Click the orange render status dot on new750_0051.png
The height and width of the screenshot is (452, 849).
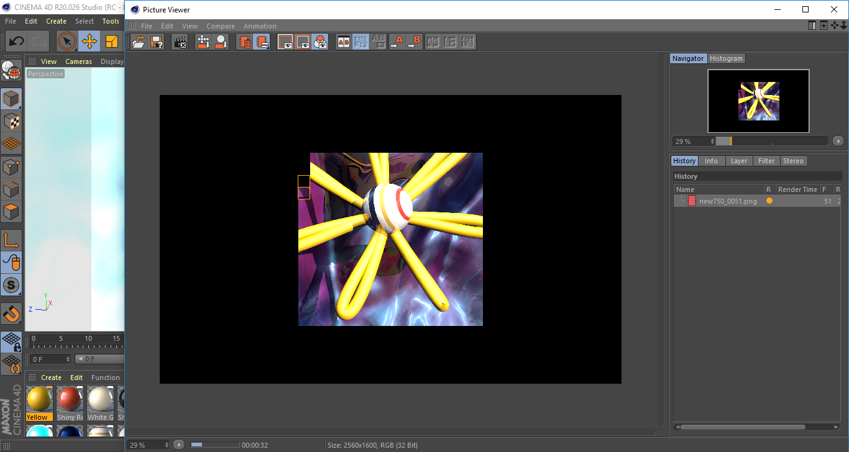click(x=769, y=201)
